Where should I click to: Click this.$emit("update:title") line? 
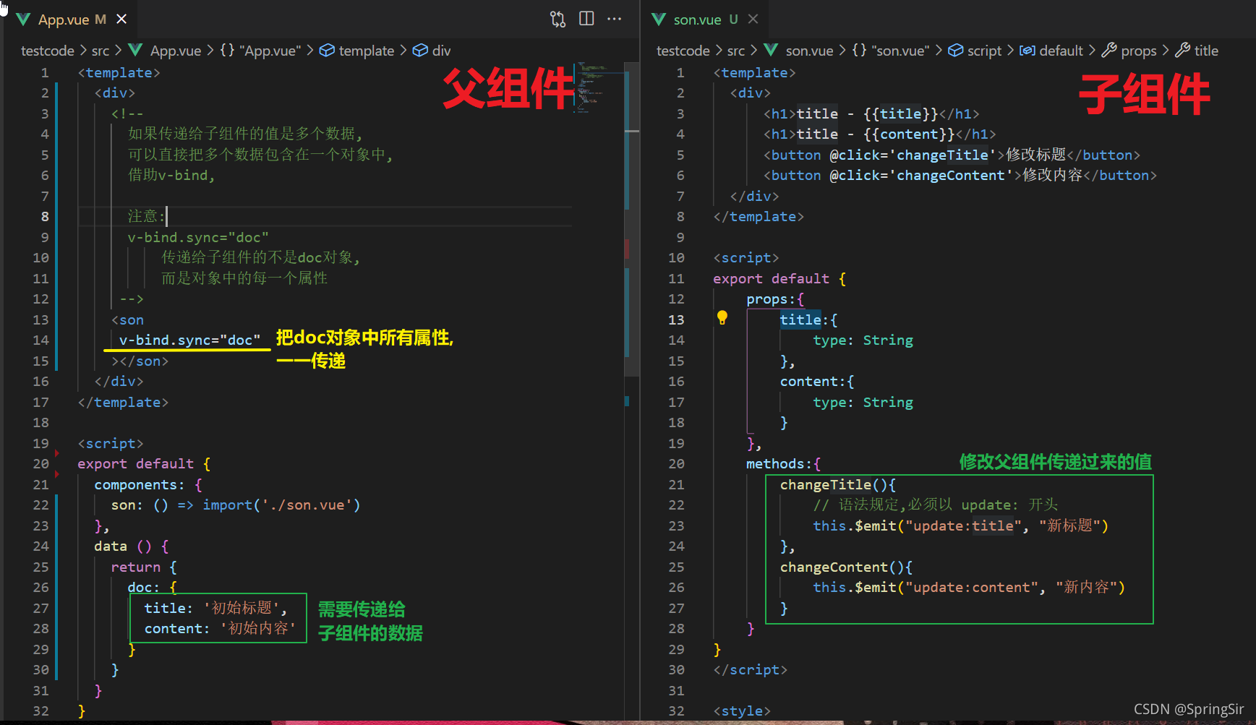960,525
